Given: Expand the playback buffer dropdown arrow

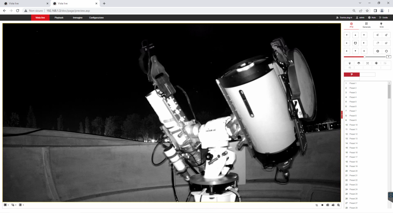Looking at the screenshot, I should tap(24, 205).
